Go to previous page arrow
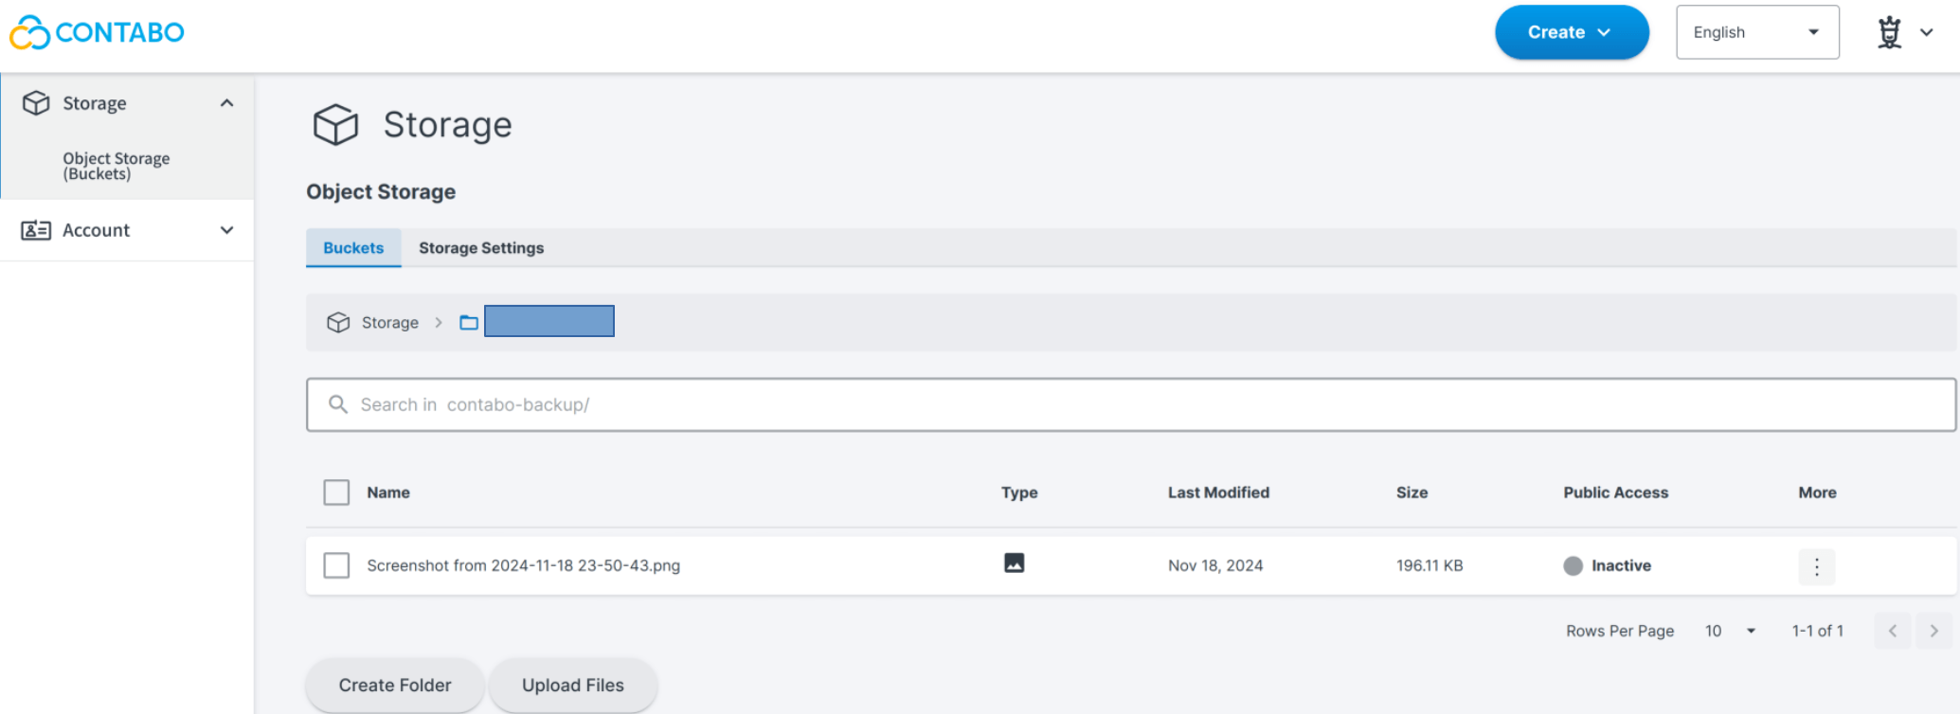The height and width of the screenshot is (714, 1960). click(1892, 631)
